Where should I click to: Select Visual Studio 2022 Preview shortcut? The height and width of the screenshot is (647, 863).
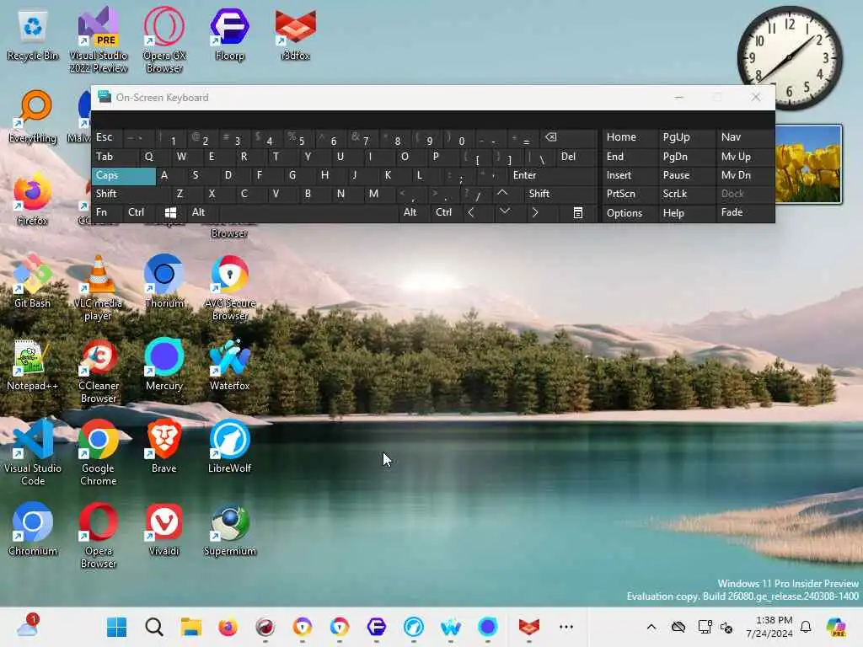(x=98, y=41)
